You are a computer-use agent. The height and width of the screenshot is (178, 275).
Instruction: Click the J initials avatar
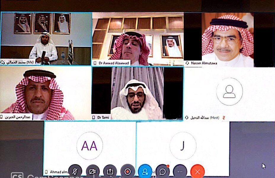(183, 146)
